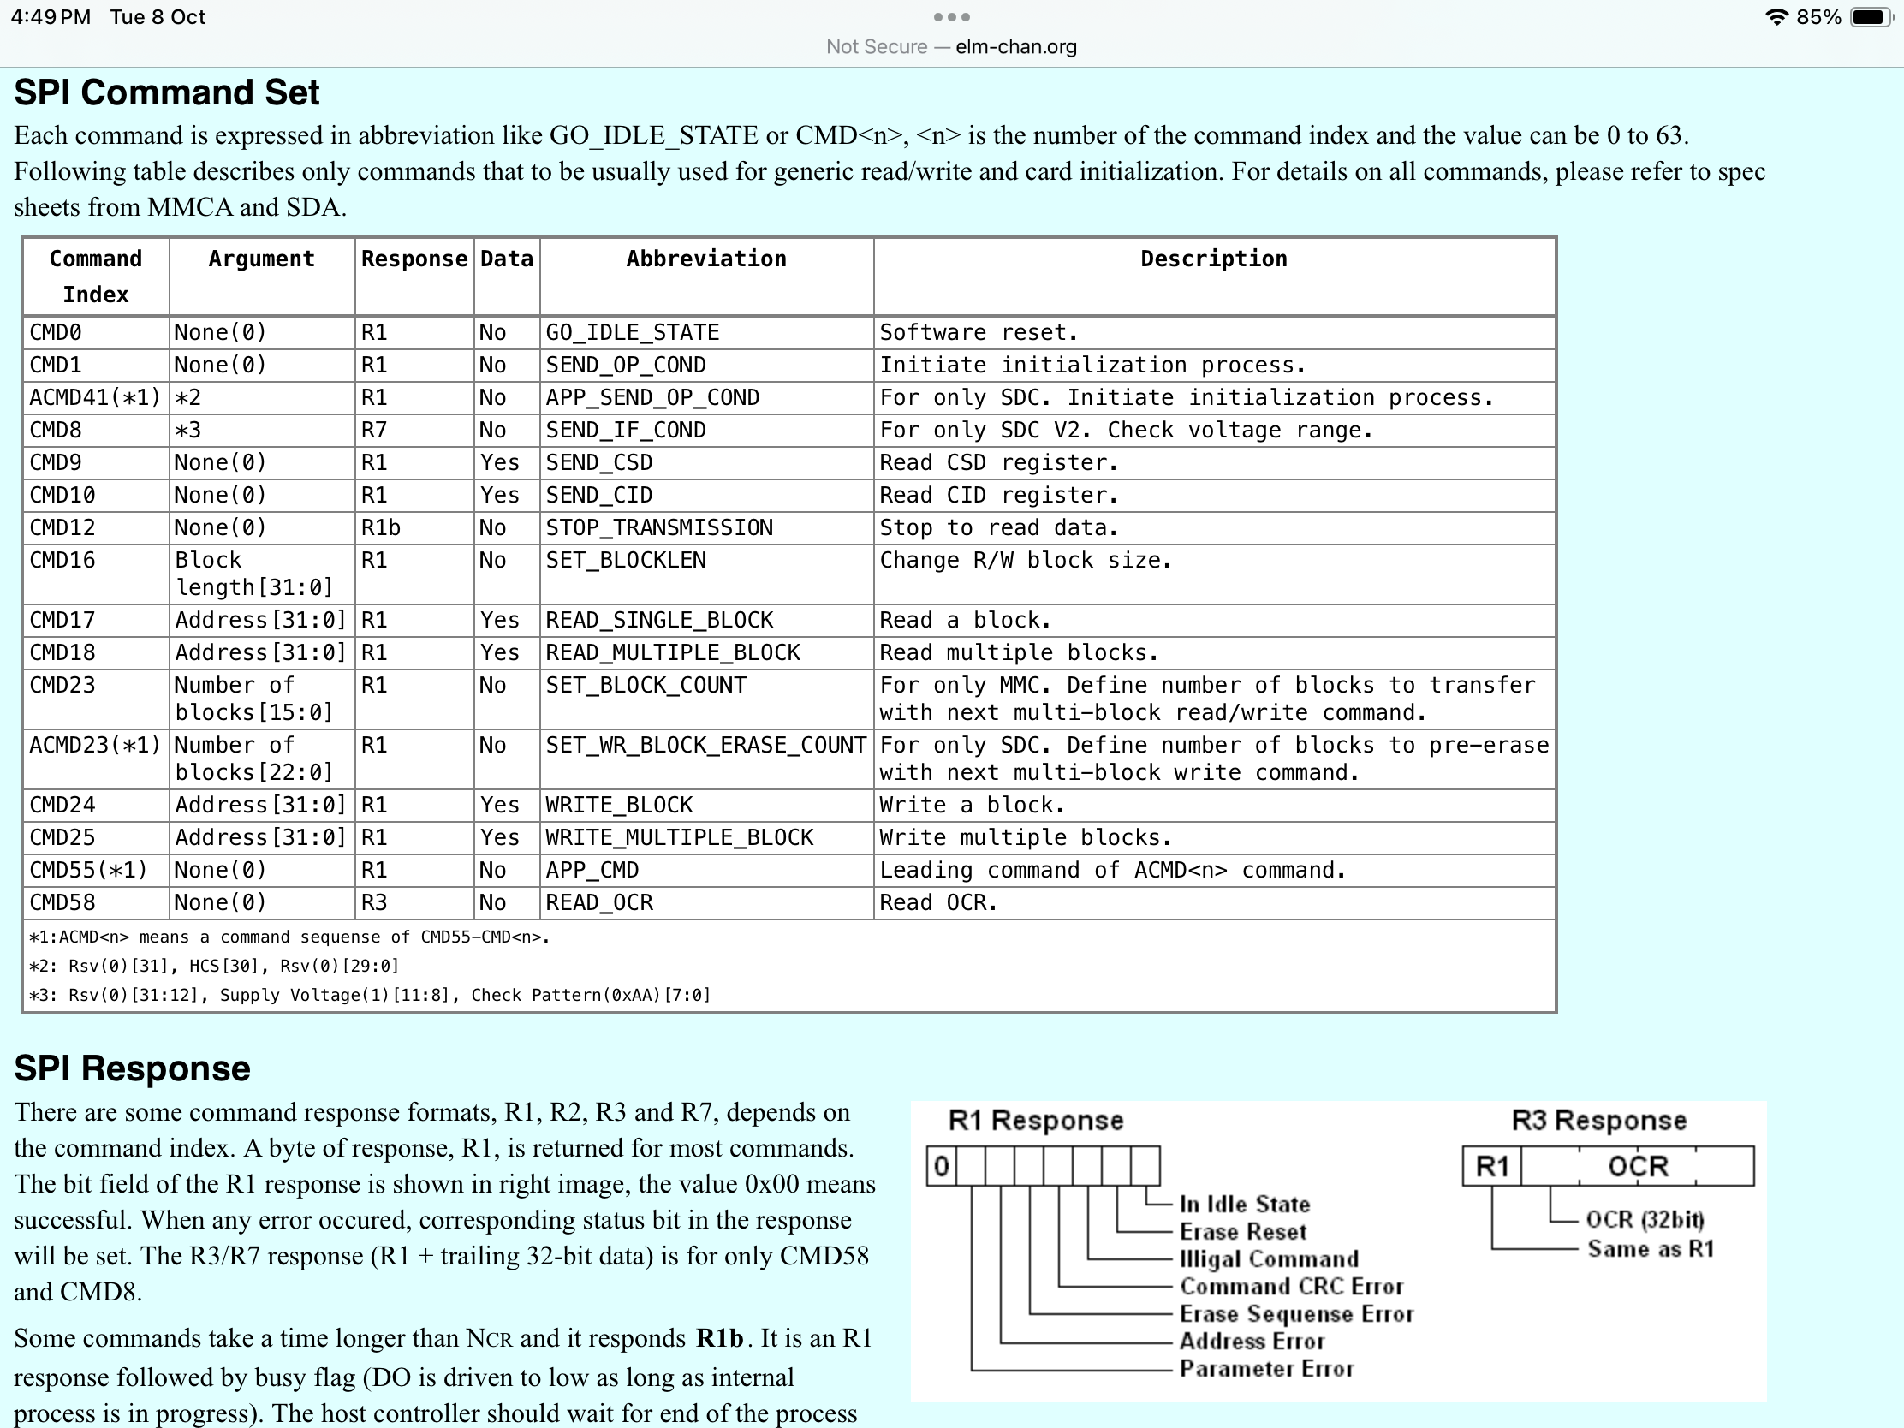The height and width of the screenshot is (1428, 1904).
Task: Select the CMD0 cell
Action: (97, 332)
